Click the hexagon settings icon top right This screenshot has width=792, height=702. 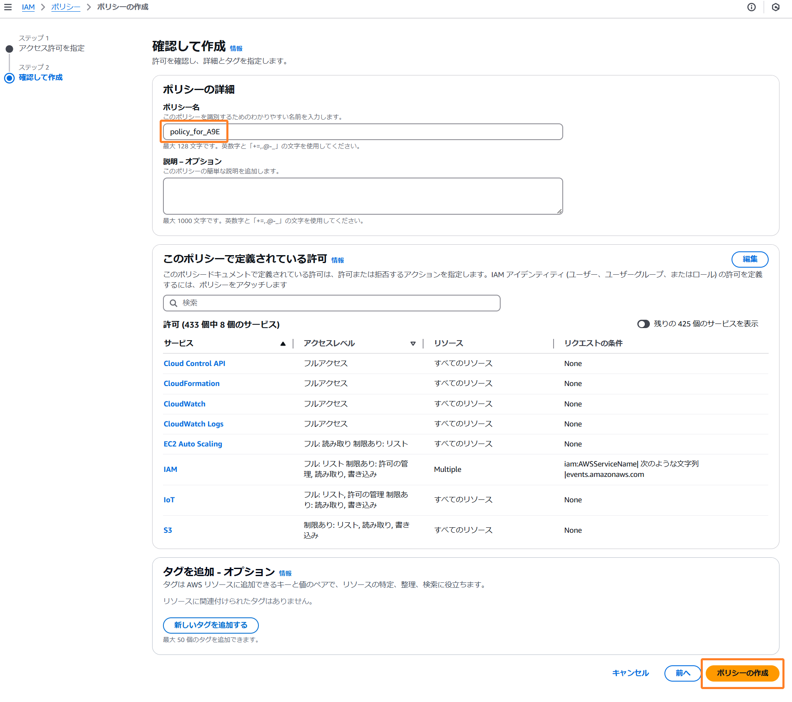pyautogui.click(x=775, y=7)
